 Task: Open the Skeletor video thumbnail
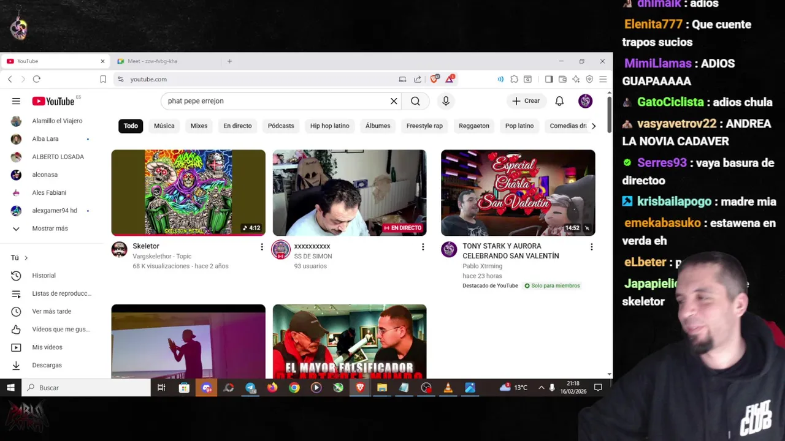pyautogui.click(x=188, y=192)
